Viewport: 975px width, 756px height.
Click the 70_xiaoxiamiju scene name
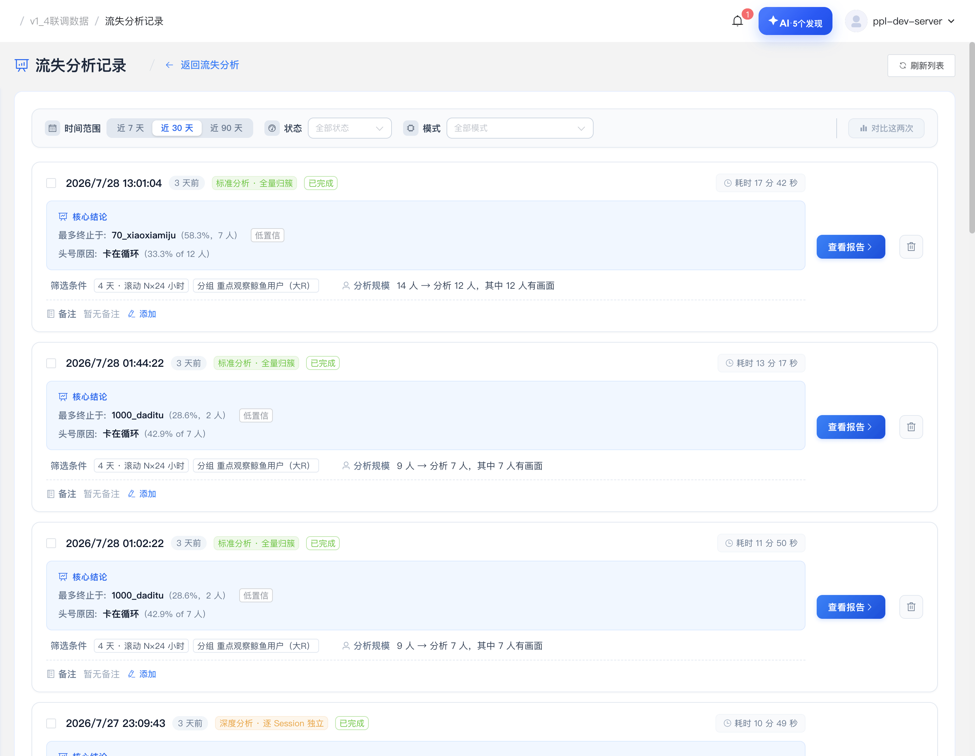(x=144, y=235)
